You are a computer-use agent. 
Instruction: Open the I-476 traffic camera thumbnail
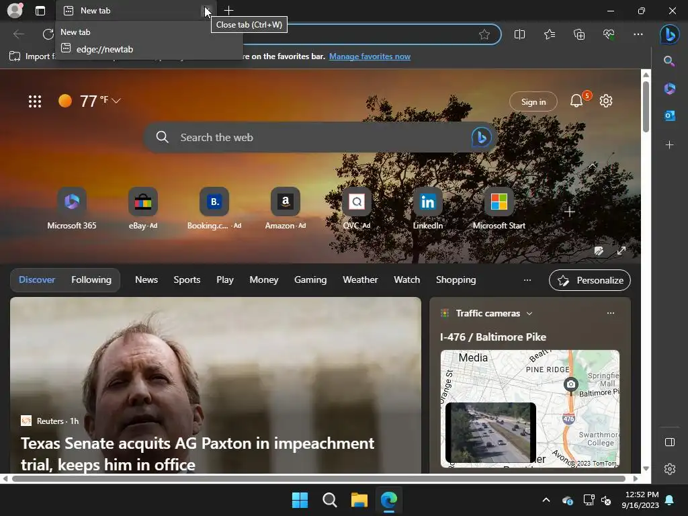[490, 433]
